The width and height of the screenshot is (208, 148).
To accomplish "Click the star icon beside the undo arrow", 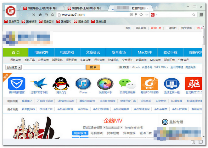I will [53, 14].
